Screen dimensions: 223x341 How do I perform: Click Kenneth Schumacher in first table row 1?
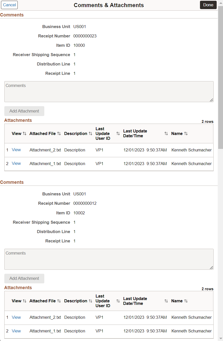tap(192, 150)
